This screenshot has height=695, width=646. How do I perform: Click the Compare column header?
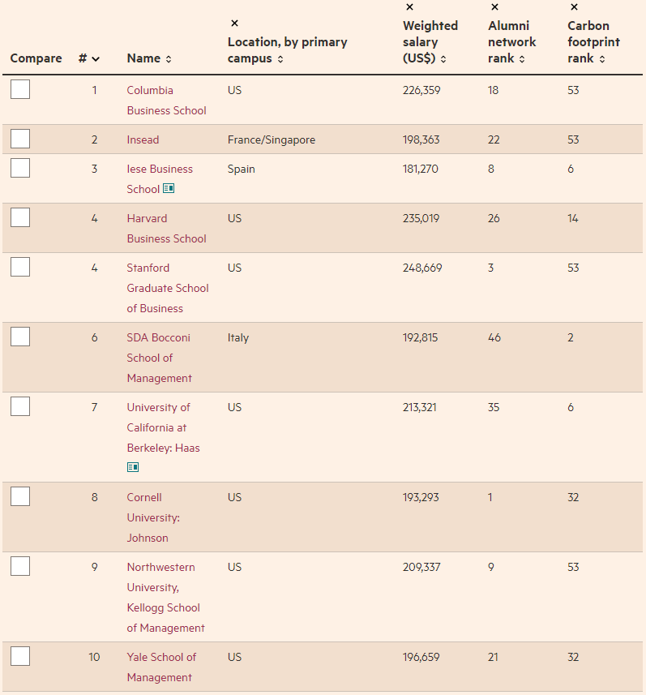[36, 58]
